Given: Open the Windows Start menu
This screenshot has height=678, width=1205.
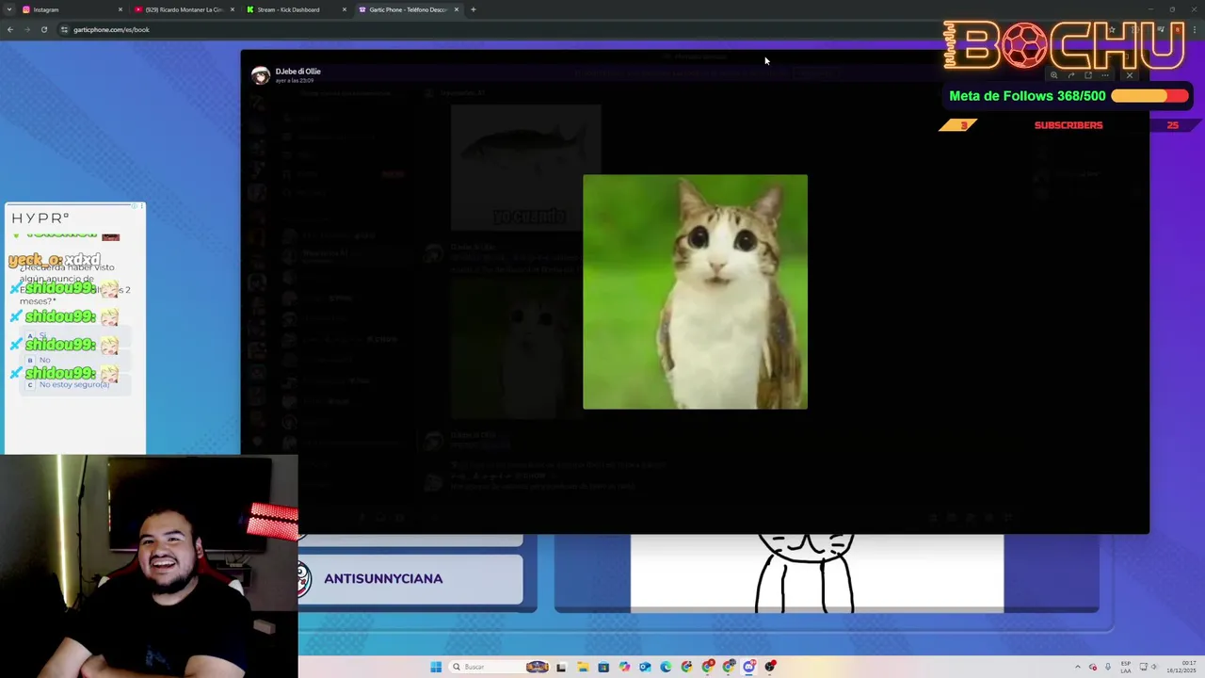Looking at the screenshot, I should click(x=436, y=667).
